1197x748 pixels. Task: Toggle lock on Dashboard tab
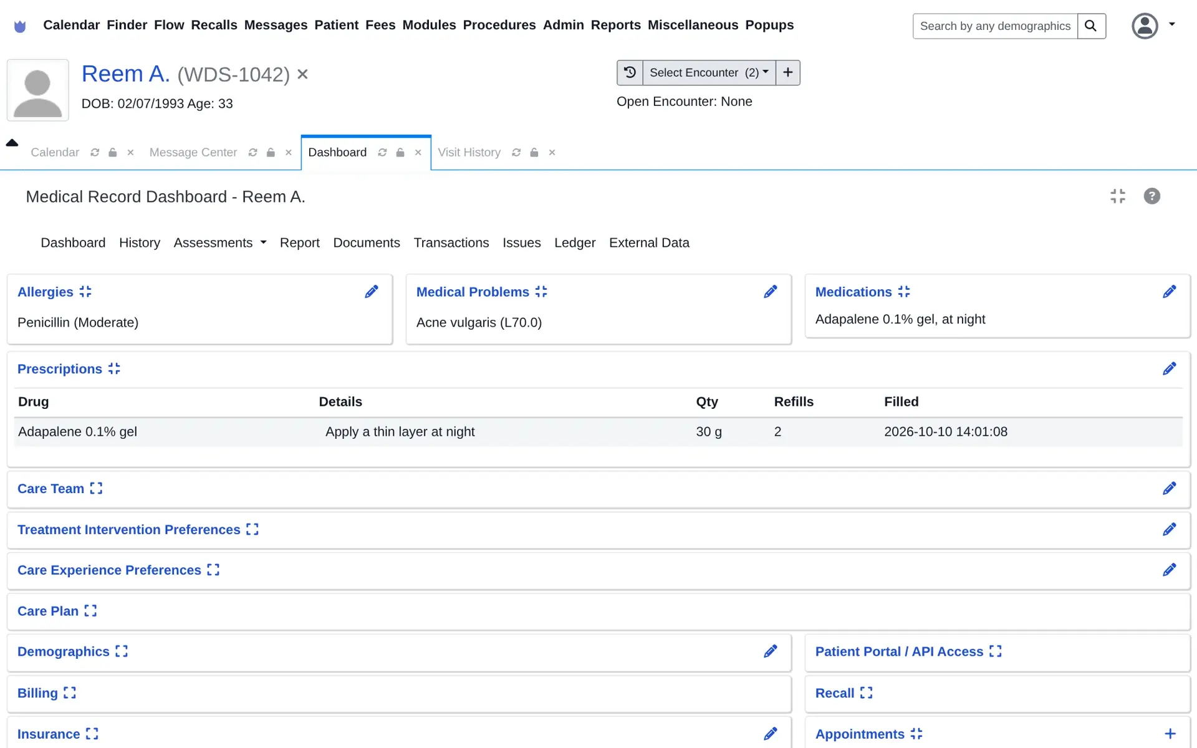400,152
